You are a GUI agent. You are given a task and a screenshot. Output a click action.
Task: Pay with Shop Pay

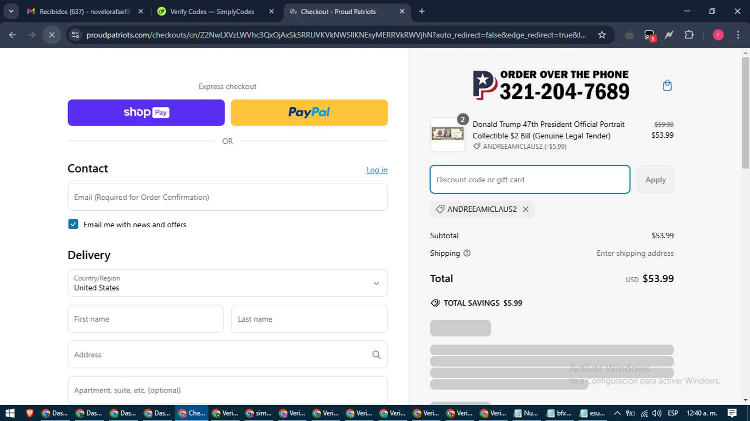pos(146,112)
